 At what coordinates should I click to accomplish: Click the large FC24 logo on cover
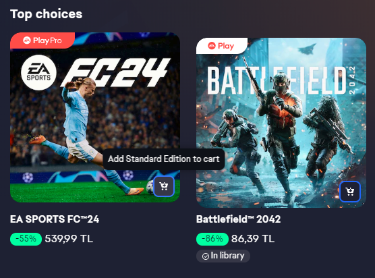pos(116,72)
